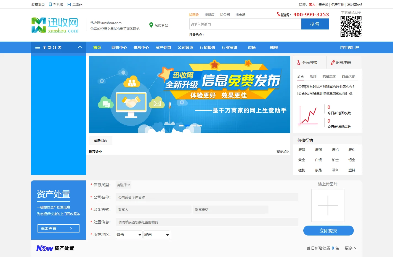Open the 资产处置 nav item
Image resolution: width=393 pixels, height=257 pixels.
(163, 47)
